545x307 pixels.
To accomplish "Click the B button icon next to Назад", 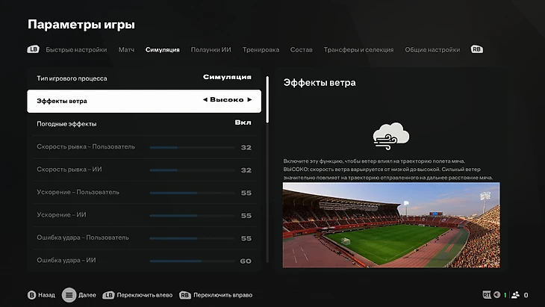I will pyautogui.click(x=31, y=295).
